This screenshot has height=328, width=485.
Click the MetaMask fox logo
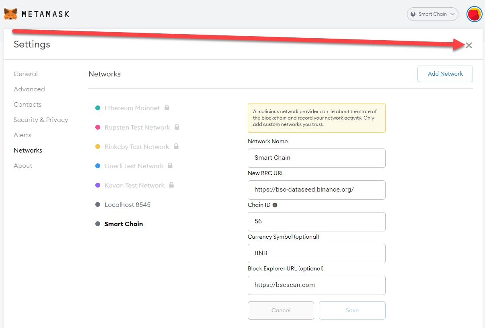pyautogui.click(x=11, y=14)
